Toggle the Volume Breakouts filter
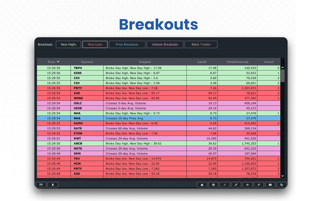The height and width of the screenshot is (201, 322). (165, 44)
